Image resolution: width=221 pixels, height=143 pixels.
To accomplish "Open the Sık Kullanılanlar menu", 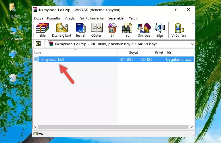I will 92,18.
